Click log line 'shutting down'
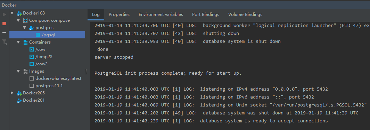The width and height of the screenshot is (370, 130). click(167, 33)
